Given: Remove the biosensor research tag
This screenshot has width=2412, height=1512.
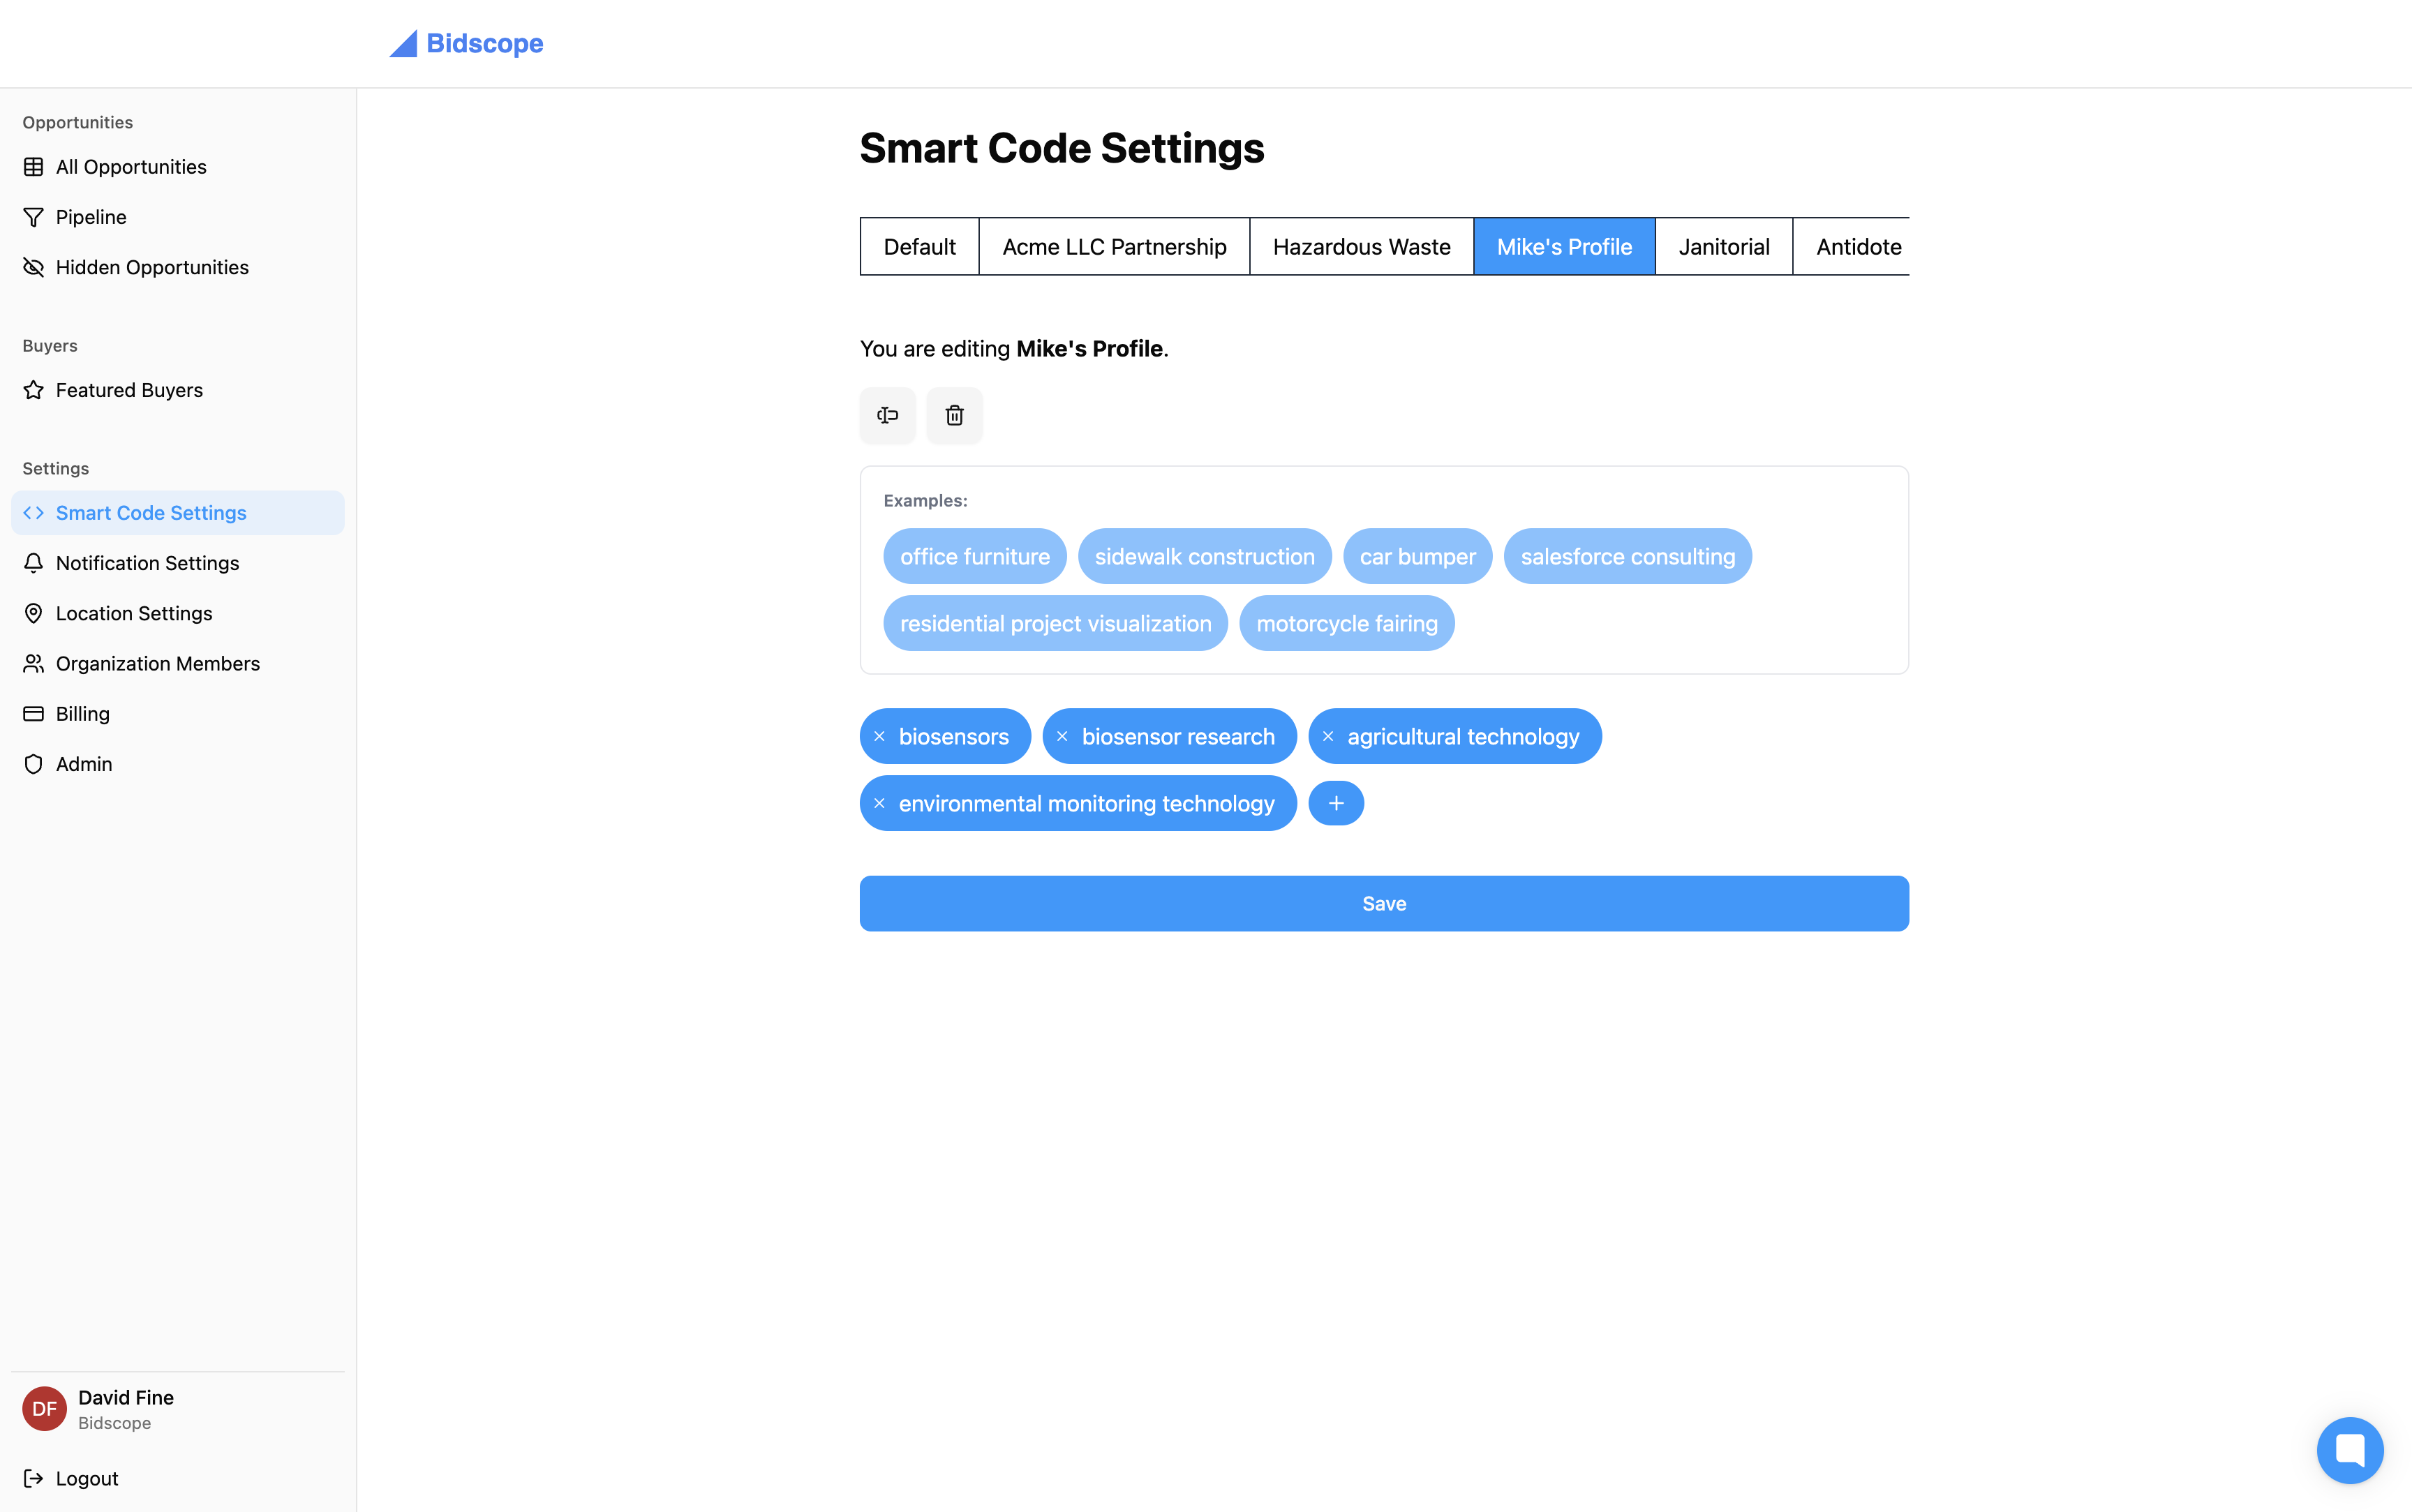Looking at the screenshot, I should tap(1062, 737).
